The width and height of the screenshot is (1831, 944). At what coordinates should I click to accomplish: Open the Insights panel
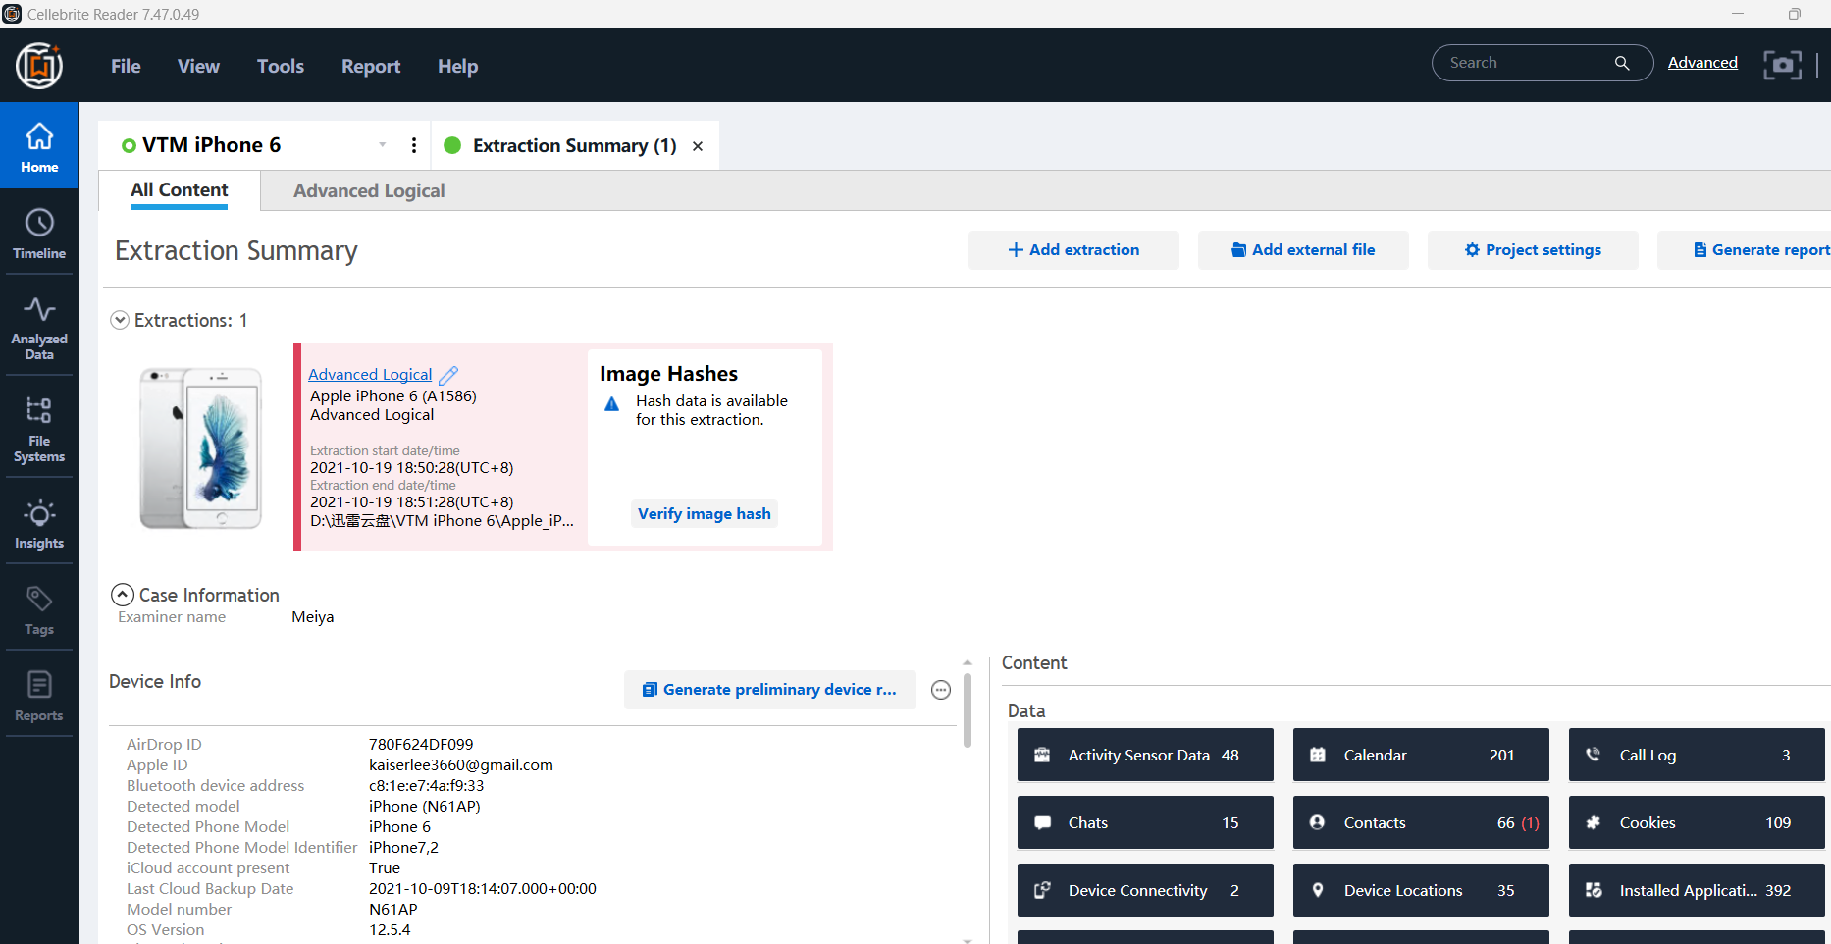click(39, 524)
